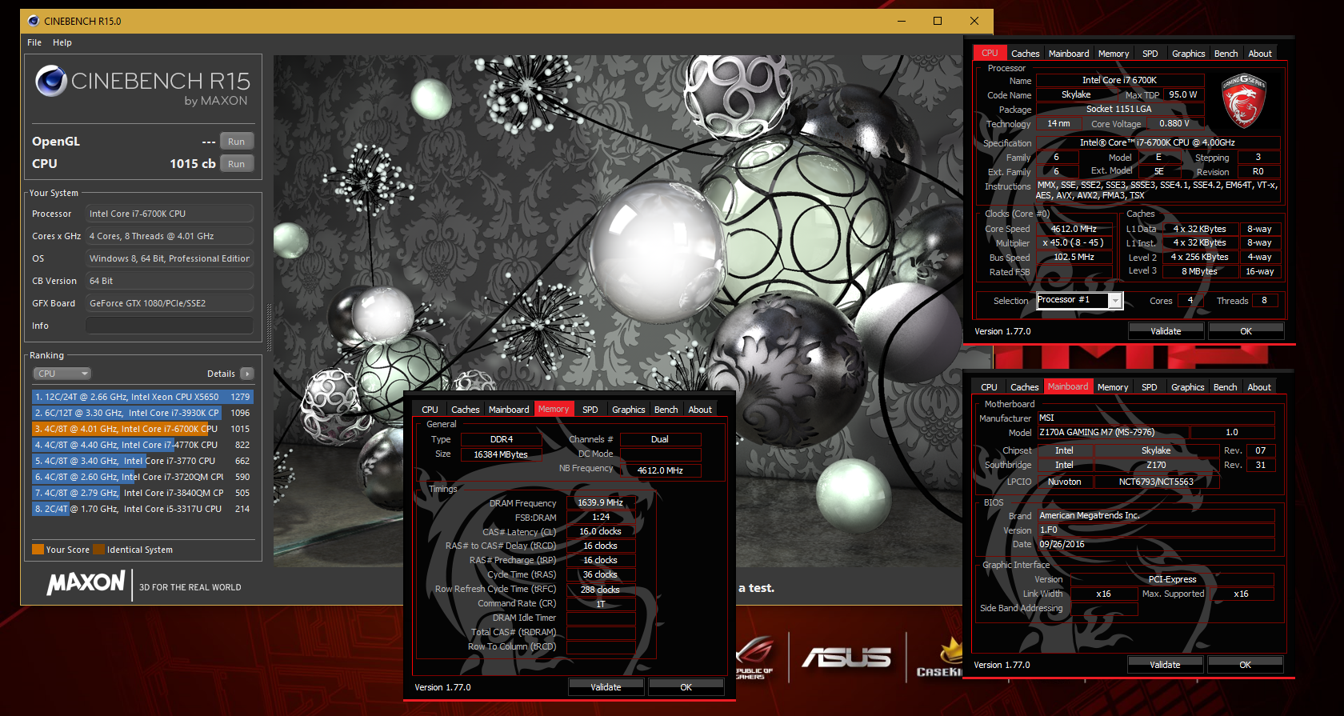Run the OpenGL benchmark

pos(236,142)
